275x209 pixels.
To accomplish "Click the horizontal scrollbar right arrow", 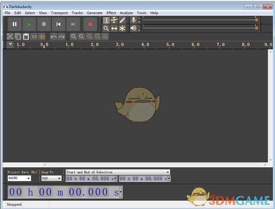I will point(265,165).
